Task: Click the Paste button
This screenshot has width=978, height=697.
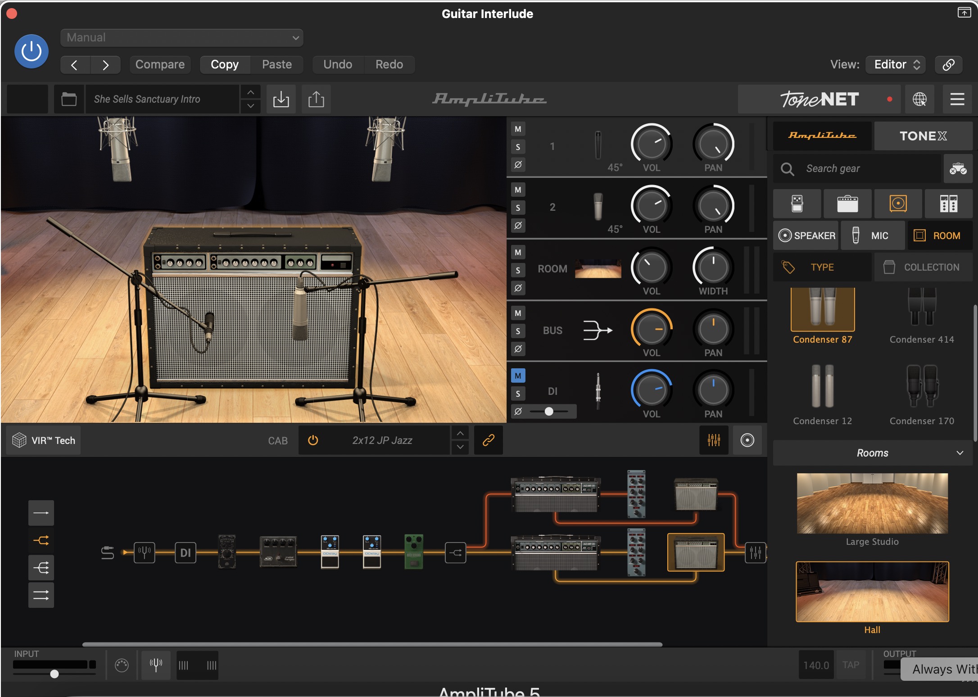Action: click(277, 65)
